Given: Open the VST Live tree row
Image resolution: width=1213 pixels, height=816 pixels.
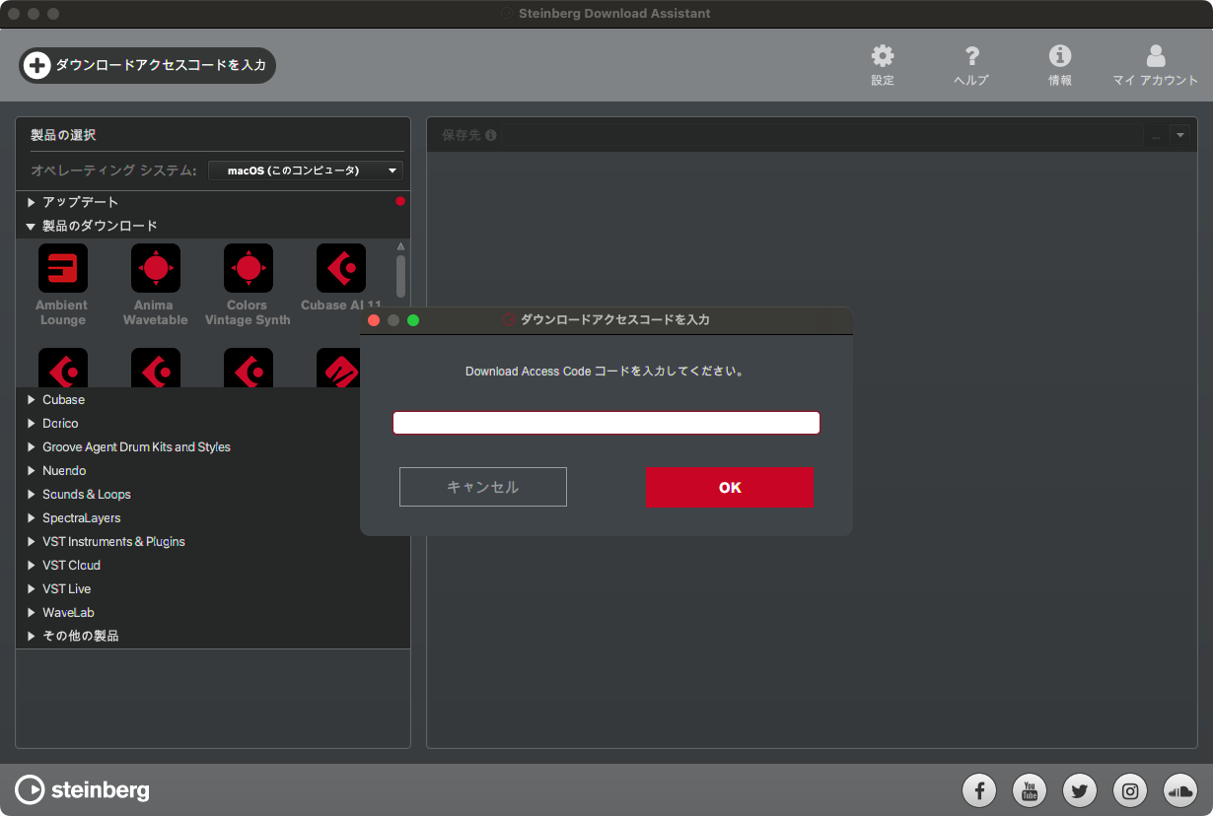Looking at the screenshot, I should (213, 588).
